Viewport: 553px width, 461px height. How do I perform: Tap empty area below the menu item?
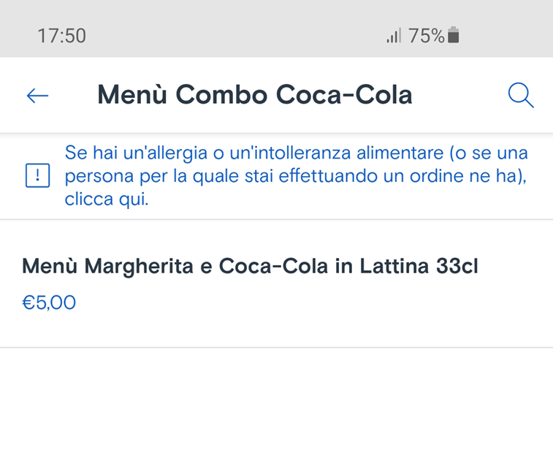276,405
